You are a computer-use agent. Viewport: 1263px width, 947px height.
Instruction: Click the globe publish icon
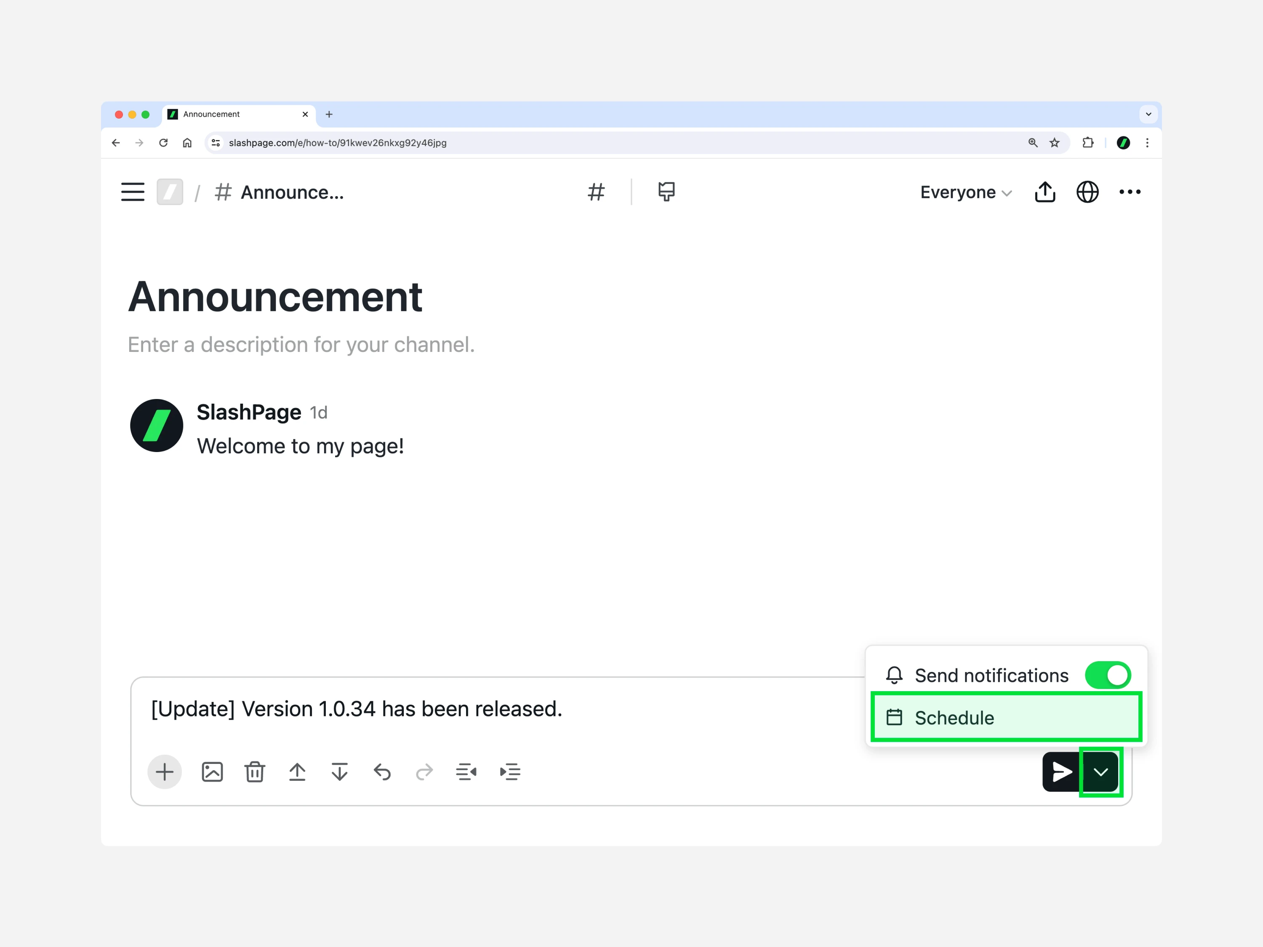pos(1087,192)
